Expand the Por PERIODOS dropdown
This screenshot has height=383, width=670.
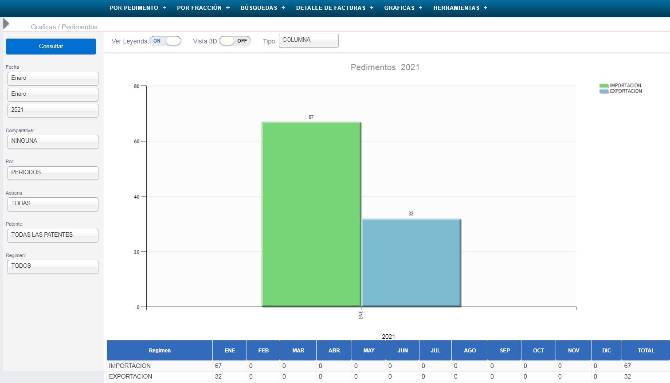[x=53, y=173]
